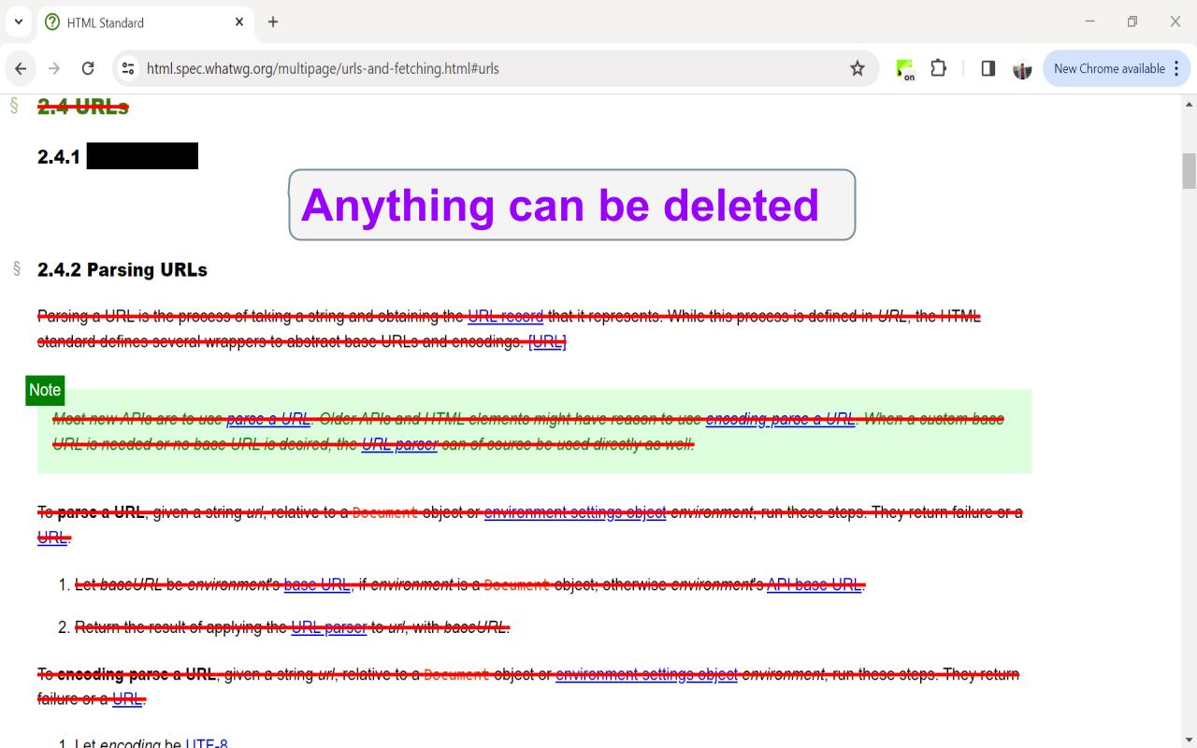Open the Extensions puzzle menu
Screen dimensions: 1197x748
coord(938,68)
